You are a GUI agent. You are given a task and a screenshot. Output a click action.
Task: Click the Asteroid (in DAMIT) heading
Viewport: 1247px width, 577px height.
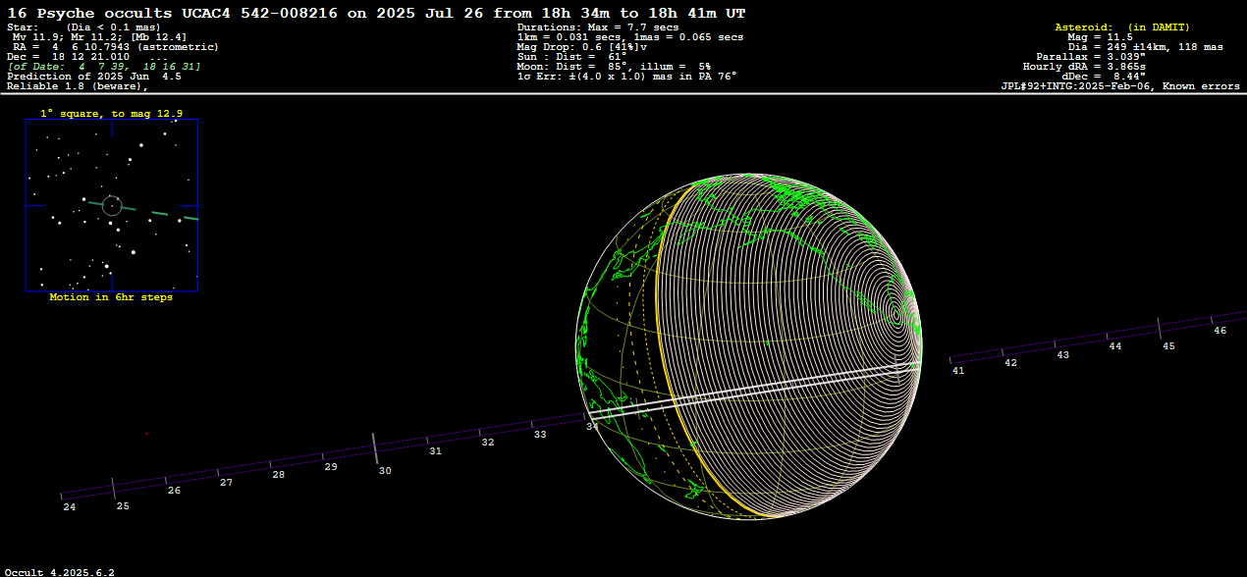tap(1121, 26)
